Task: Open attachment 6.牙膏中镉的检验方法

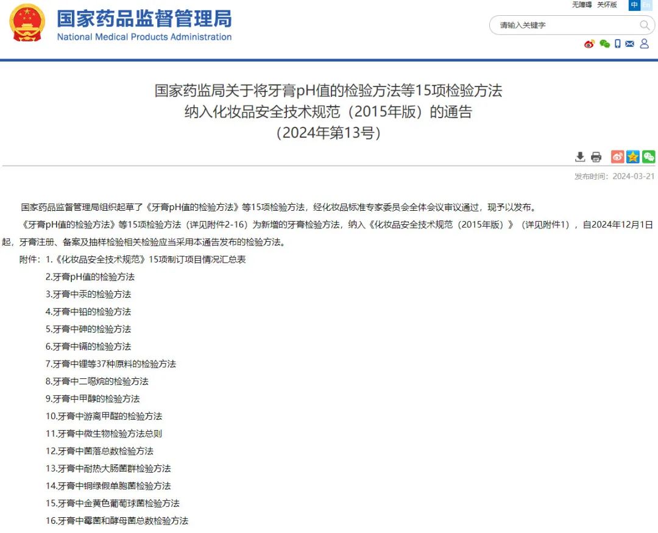Action: [88, 347]
